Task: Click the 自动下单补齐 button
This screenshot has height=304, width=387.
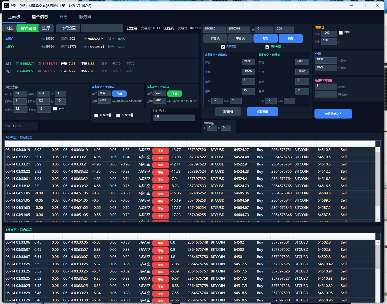Action: [333, 114]
